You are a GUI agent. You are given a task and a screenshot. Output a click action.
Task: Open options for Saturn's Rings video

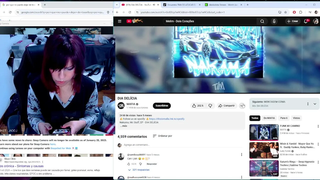[x=318, y=162]
